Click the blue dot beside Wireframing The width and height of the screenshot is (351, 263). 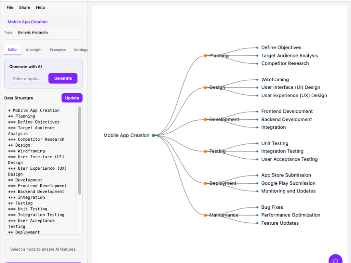tap(257, 79)
